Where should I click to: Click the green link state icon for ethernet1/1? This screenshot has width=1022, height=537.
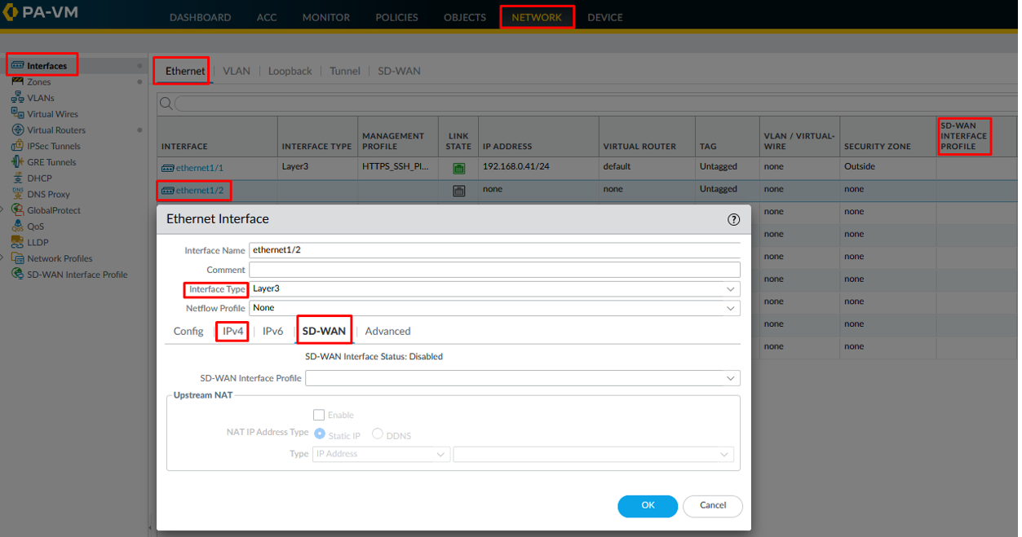pos(458,169)
